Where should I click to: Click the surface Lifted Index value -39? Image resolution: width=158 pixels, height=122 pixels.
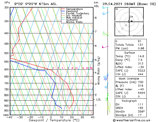pyautogui.click(x=141, y=67)
